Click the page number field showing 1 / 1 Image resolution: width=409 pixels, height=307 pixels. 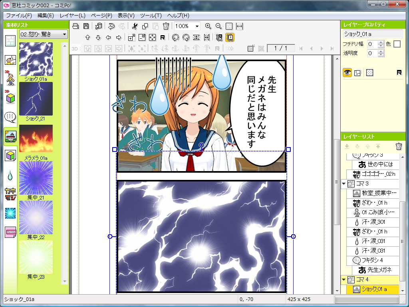pyautogui.click(x=281, y=48)
